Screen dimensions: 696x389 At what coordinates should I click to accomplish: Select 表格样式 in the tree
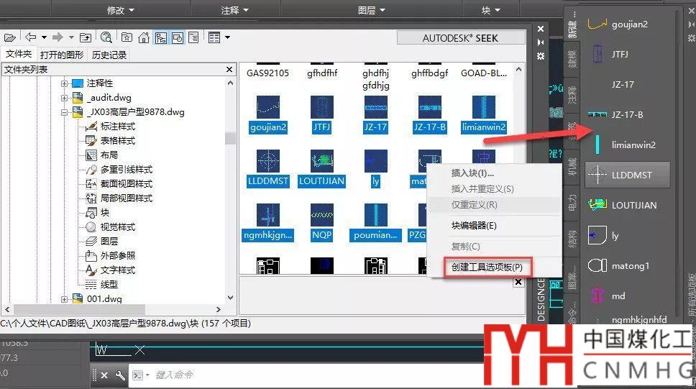pyautogui.click(x=118, y=141)
